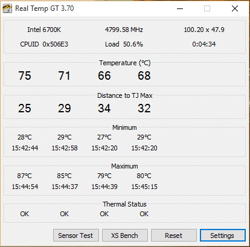The image size is (250, 247).
Task: Click the 27°C minimum temperature value
Action: coord(104,137)
